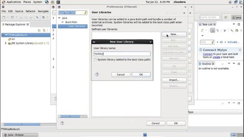Toggle the Categorized presentation button in Task List

212,30
